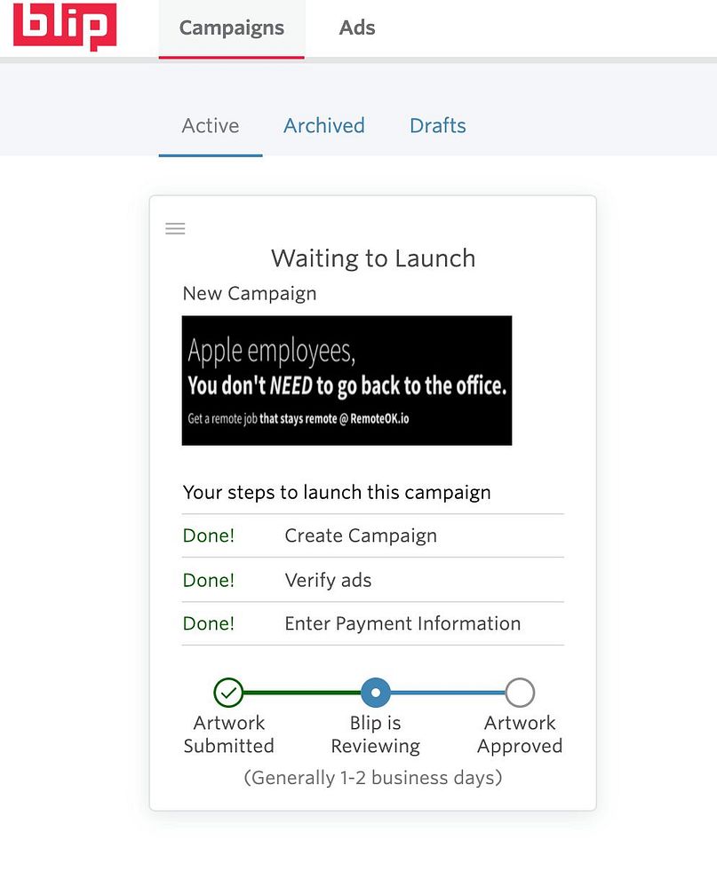This screenshot has height=888, width=717.
Task: Open the Campaigns tab
Action: 231,28
